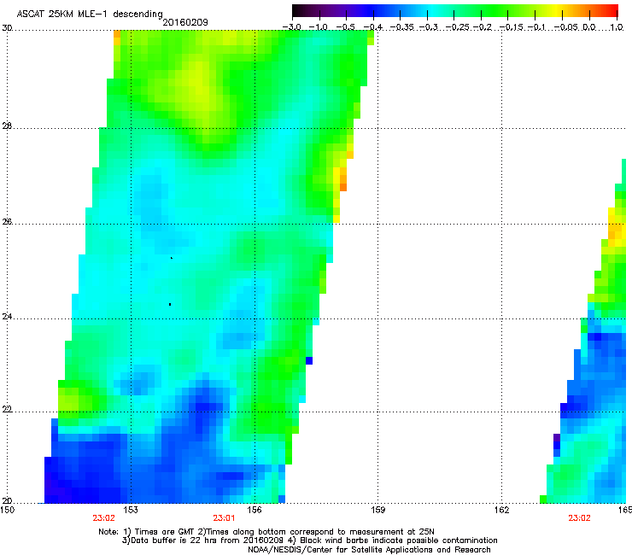Click latitude axis label 26
632x555 pixels.
[7, 222]
